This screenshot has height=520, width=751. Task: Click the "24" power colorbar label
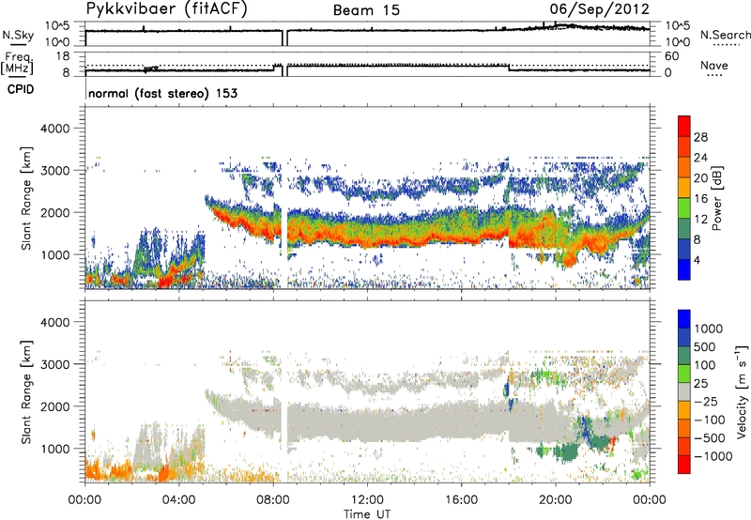[x=700, y=158]
